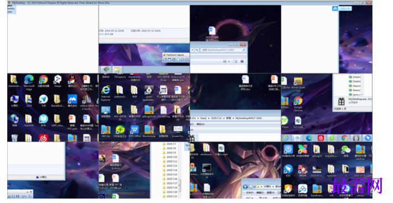Click the Baidu Netdisk taskbar icon
This screenshot has height=203, width=393.
(297, 138)
